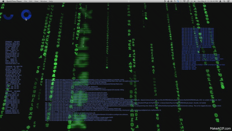Click the triangle-shaped menu bar icon
232x131 pixels.
pos(168,1)
